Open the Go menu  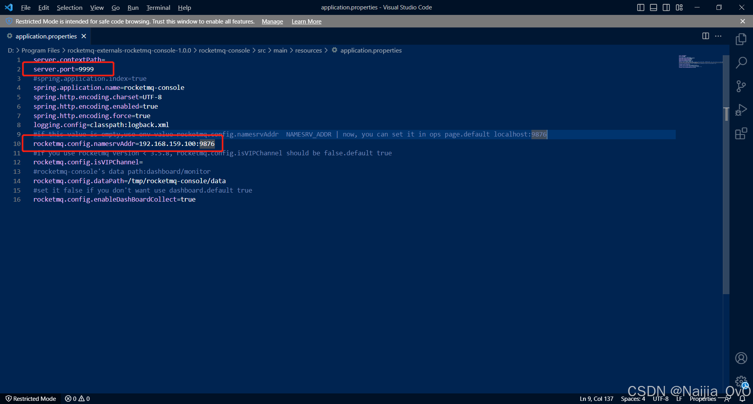point(115,7)
